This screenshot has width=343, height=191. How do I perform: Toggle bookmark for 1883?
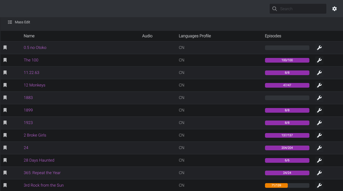pos(5,98)
